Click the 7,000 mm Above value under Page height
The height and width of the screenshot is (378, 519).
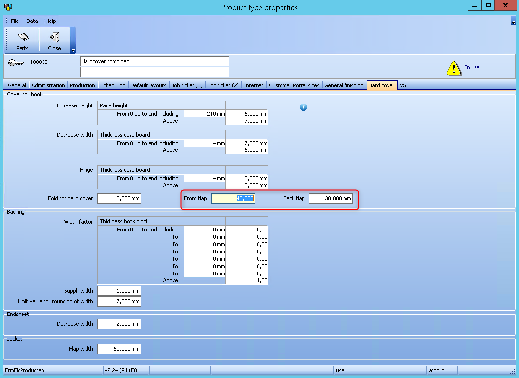[x=247, y=121]
